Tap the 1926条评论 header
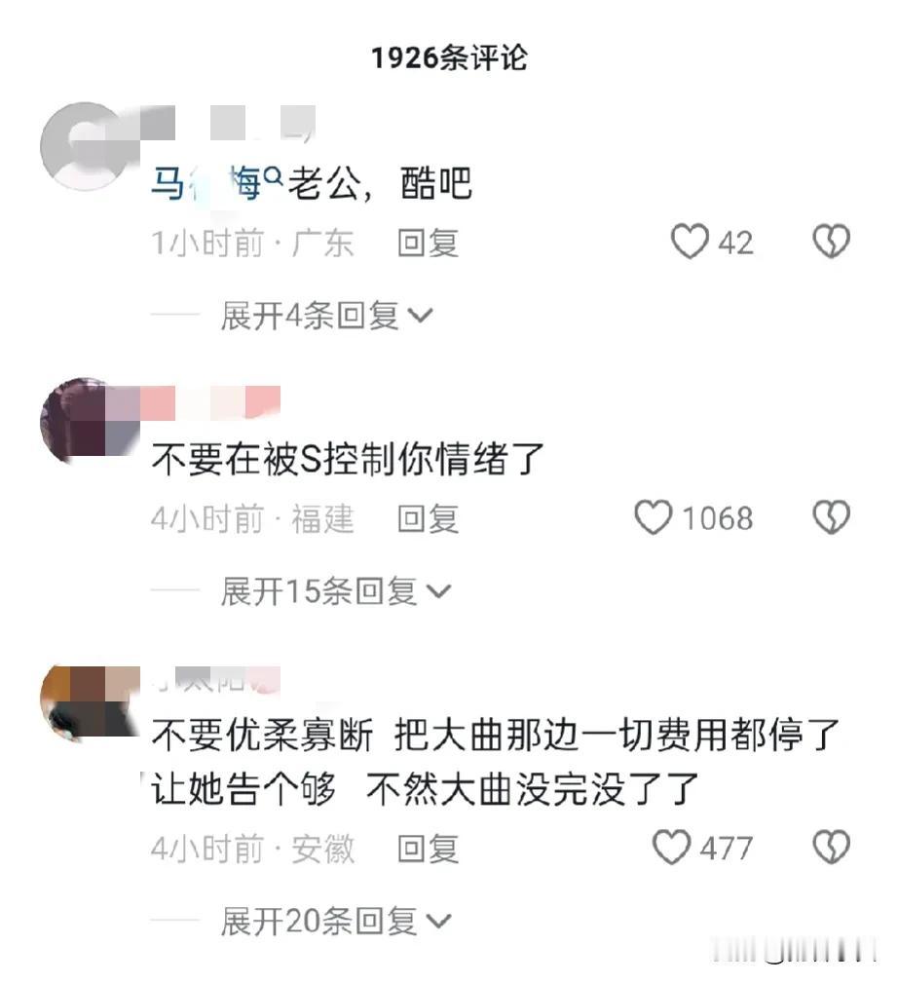Image resolution: width=898 pixels, height=983 pixels. pyautogui.click(x=449, y=57)
